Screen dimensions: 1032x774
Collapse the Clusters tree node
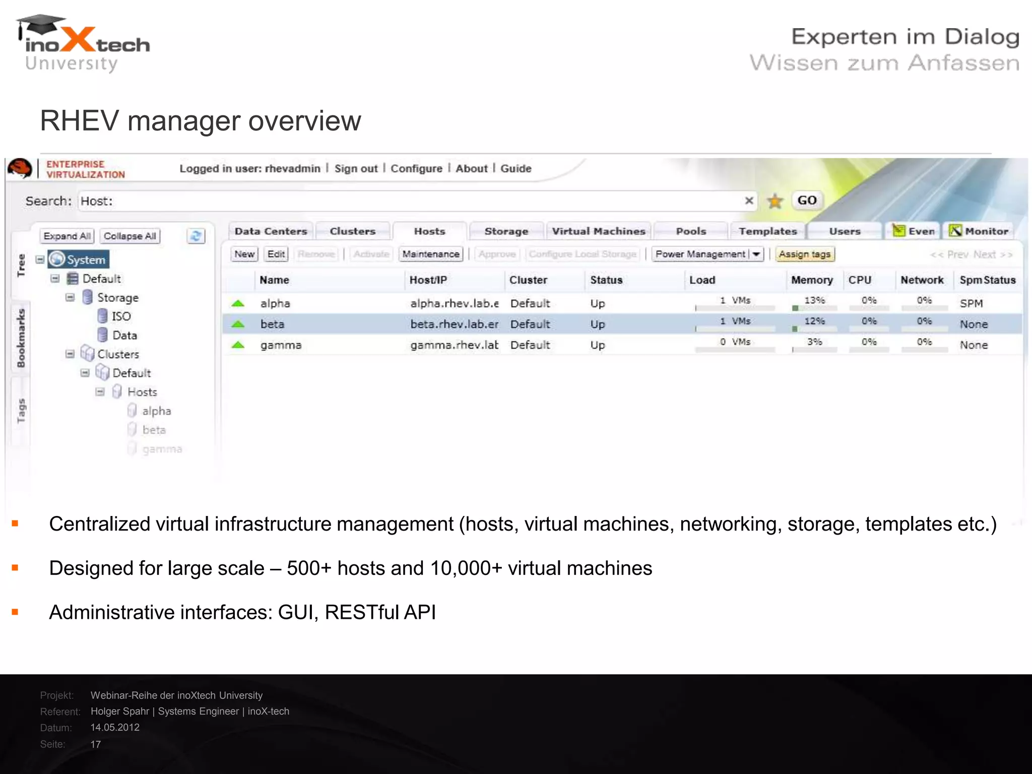click(x=70, y=354)
